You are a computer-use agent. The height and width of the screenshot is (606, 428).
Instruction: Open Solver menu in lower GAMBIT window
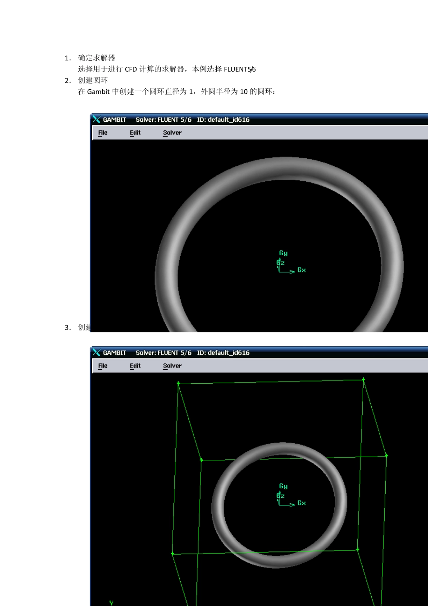172,366
